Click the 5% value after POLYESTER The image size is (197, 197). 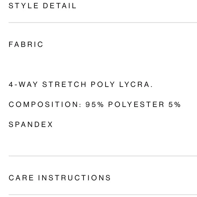[175, 104]
